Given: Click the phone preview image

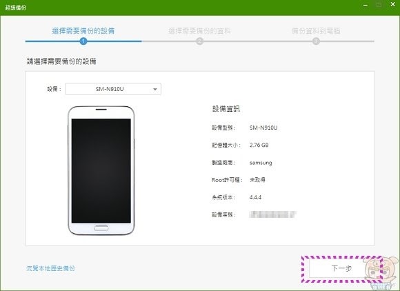Looking at the screenshot, I should point(101,170).
